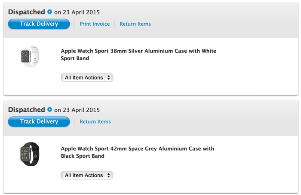Image resolution: width=301 pixels, height=195 pixels.
Task: Click the Black Sport Band product name text
Action: pos(83,156)
